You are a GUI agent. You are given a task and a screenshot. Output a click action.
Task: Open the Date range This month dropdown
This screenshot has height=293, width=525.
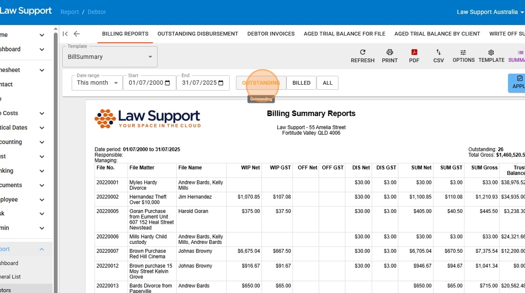97,83
